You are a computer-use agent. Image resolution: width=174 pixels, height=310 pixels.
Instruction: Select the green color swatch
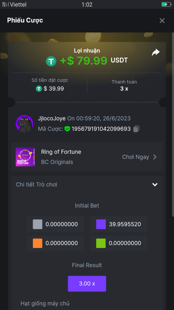tap(101, 243)
